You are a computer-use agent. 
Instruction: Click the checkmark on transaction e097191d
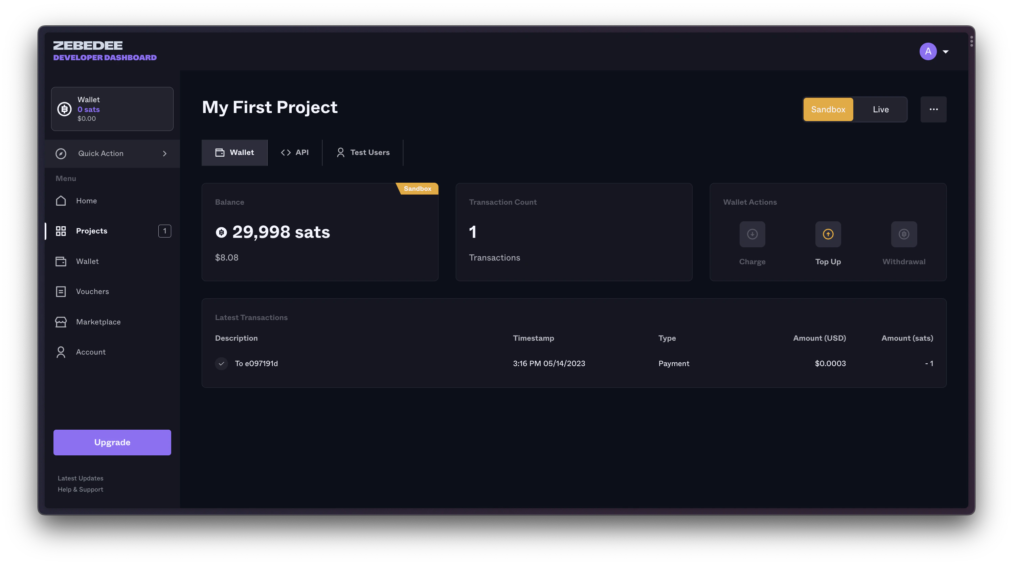(x=221, y=364)
